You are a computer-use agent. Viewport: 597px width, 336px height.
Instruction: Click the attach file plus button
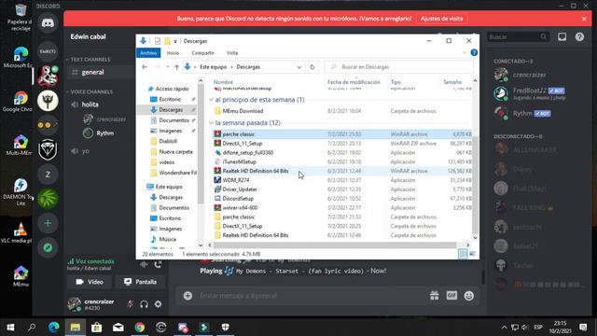187,296
